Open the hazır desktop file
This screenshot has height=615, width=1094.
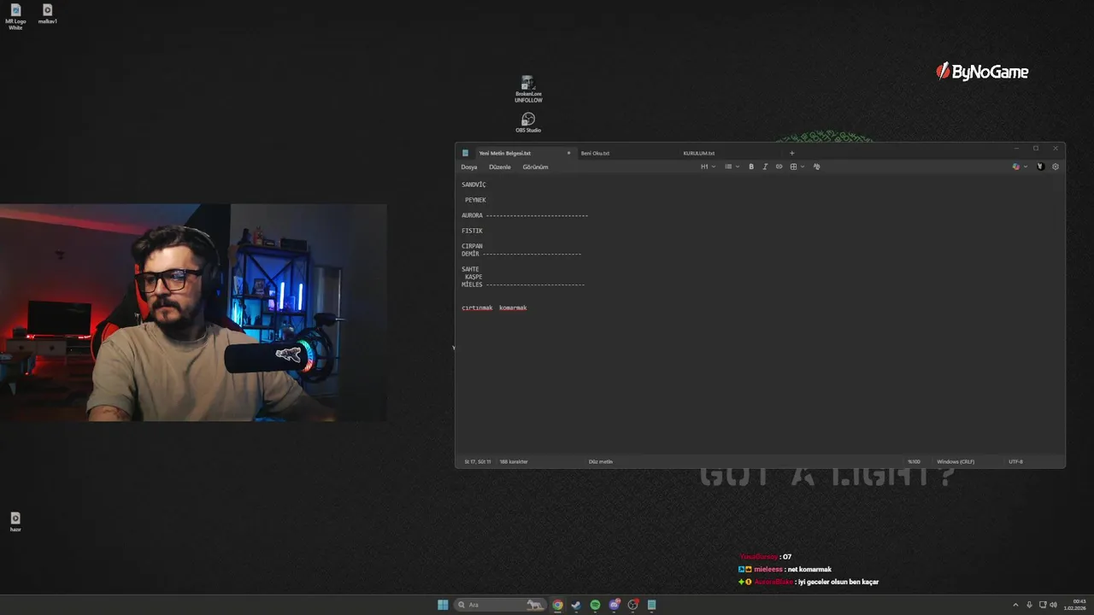click(x=15, y=522)
